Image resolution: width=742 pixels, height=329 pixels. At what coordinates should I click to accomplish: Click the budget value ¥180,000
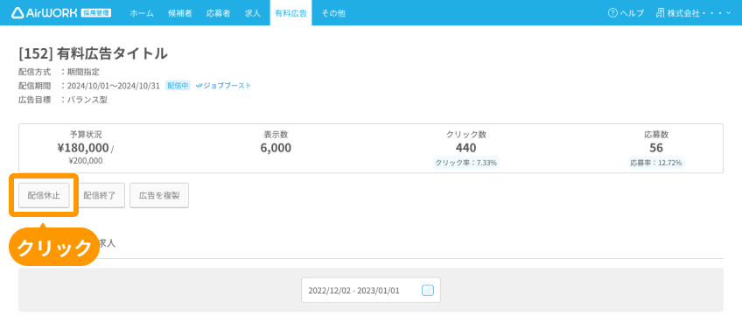(83, 148)
